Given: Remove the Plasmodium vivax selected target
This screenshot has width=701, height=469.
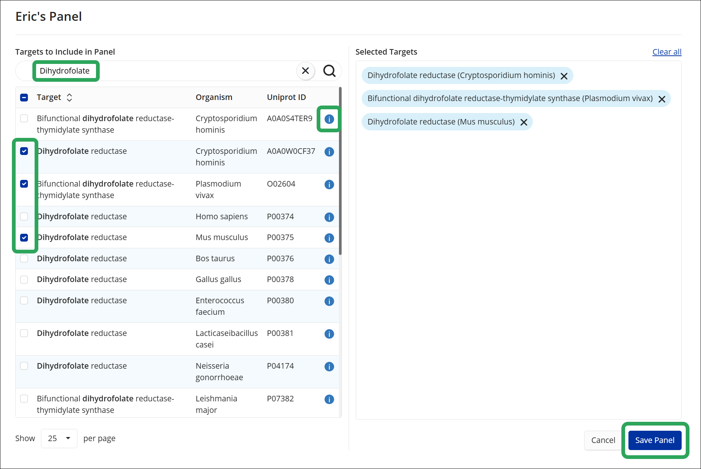Looking at the screenshot, I should [x=662, y=99].
